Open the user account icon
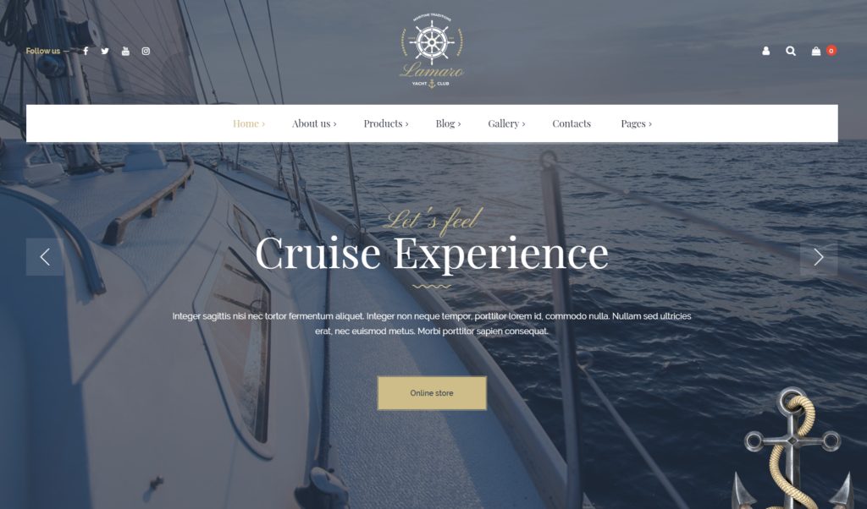The image size is (867, 509). [x=765, y=51]
